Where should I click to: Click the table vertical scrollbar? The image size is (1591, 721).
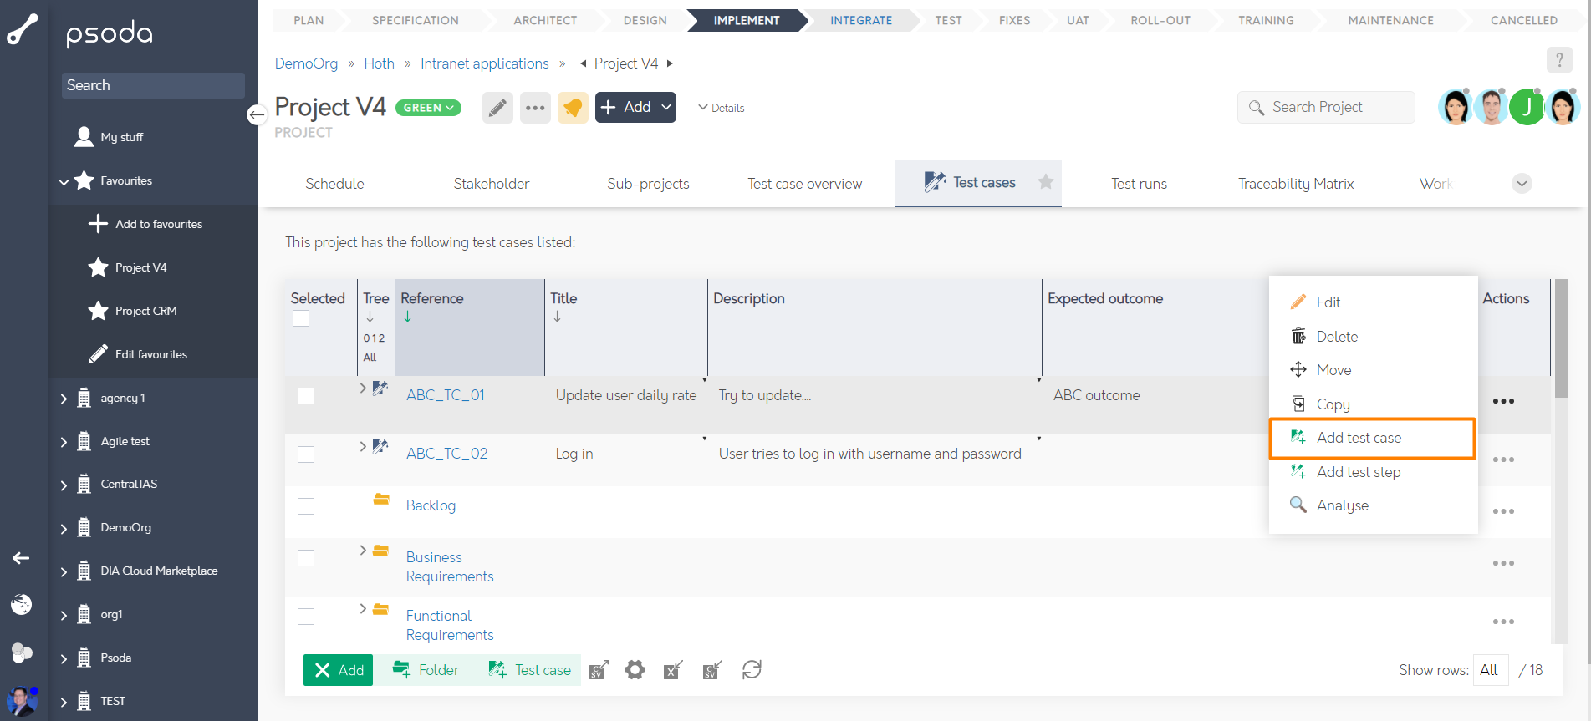(x=1561, y=338)
